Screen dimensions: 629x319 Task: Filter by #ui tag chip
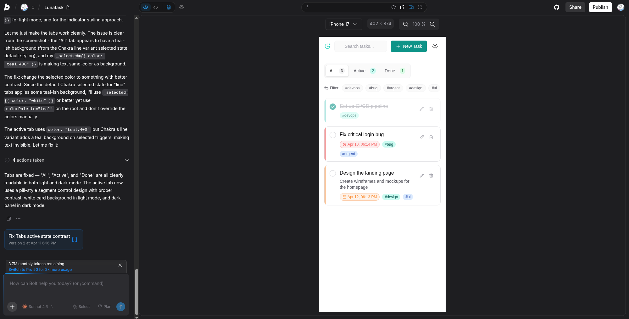(434, 88)
